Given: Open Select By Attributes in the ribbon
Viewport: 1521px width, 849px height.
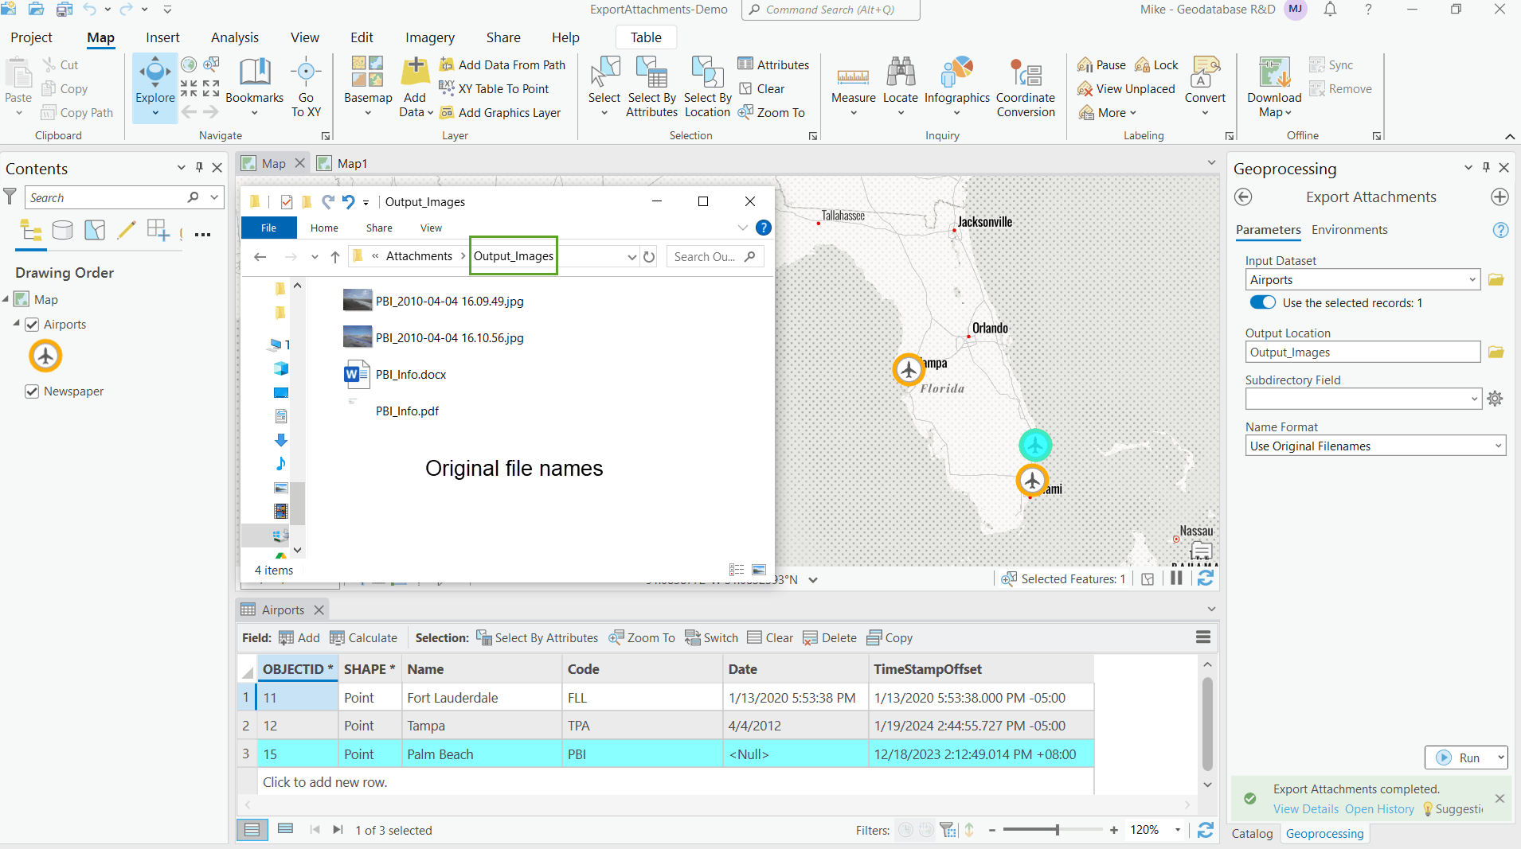Looking at the screenshot, I should [x=651, y=88].
